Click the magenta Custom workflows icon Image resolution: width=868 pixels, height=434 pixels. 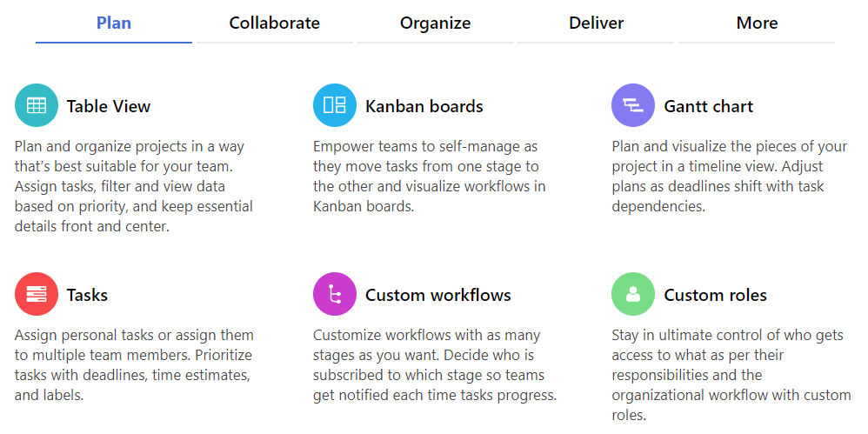[x=334, y=294]
